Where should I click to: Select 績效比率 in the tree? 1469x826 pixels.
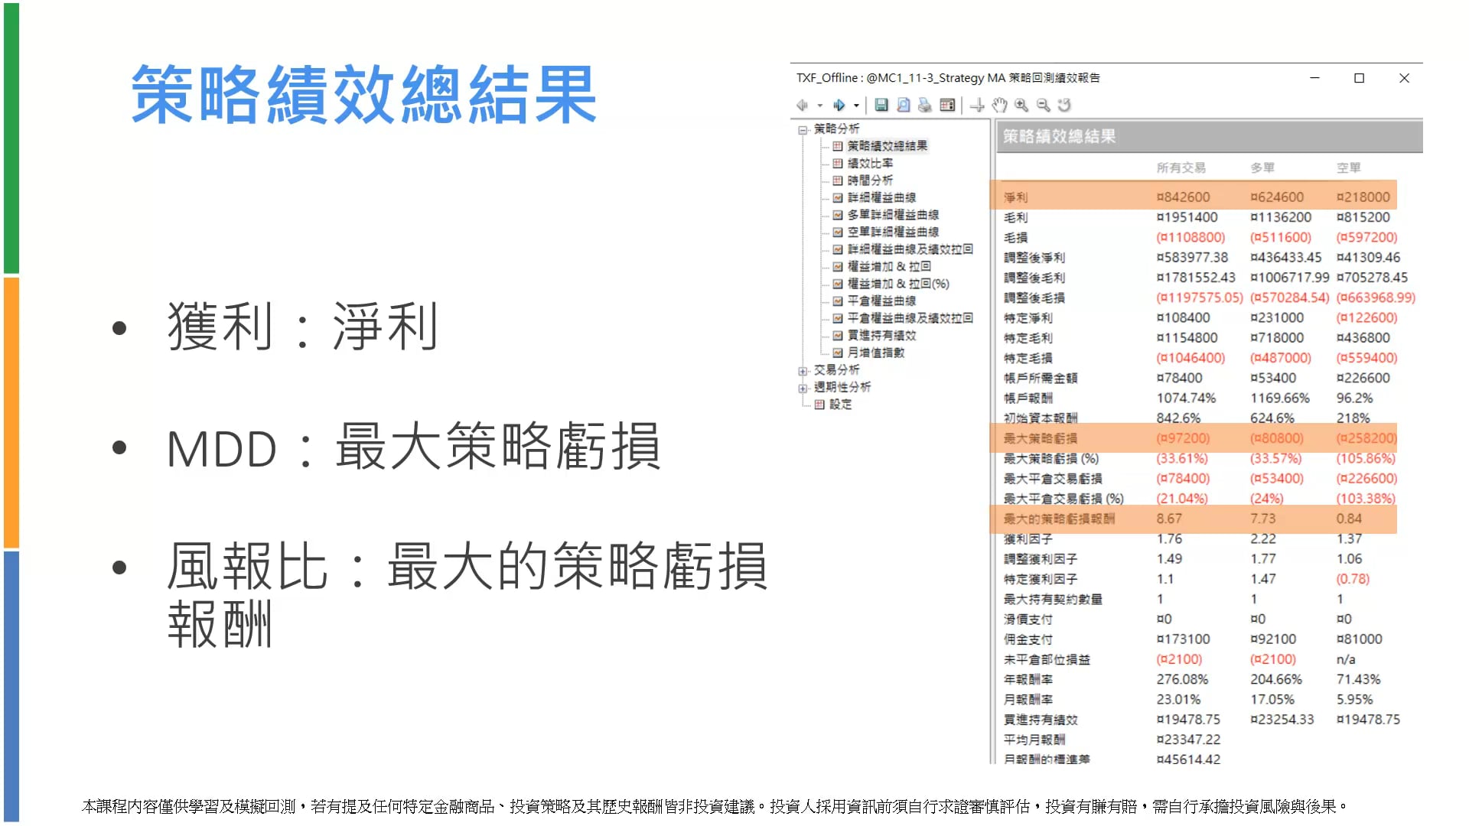(870, 163)
